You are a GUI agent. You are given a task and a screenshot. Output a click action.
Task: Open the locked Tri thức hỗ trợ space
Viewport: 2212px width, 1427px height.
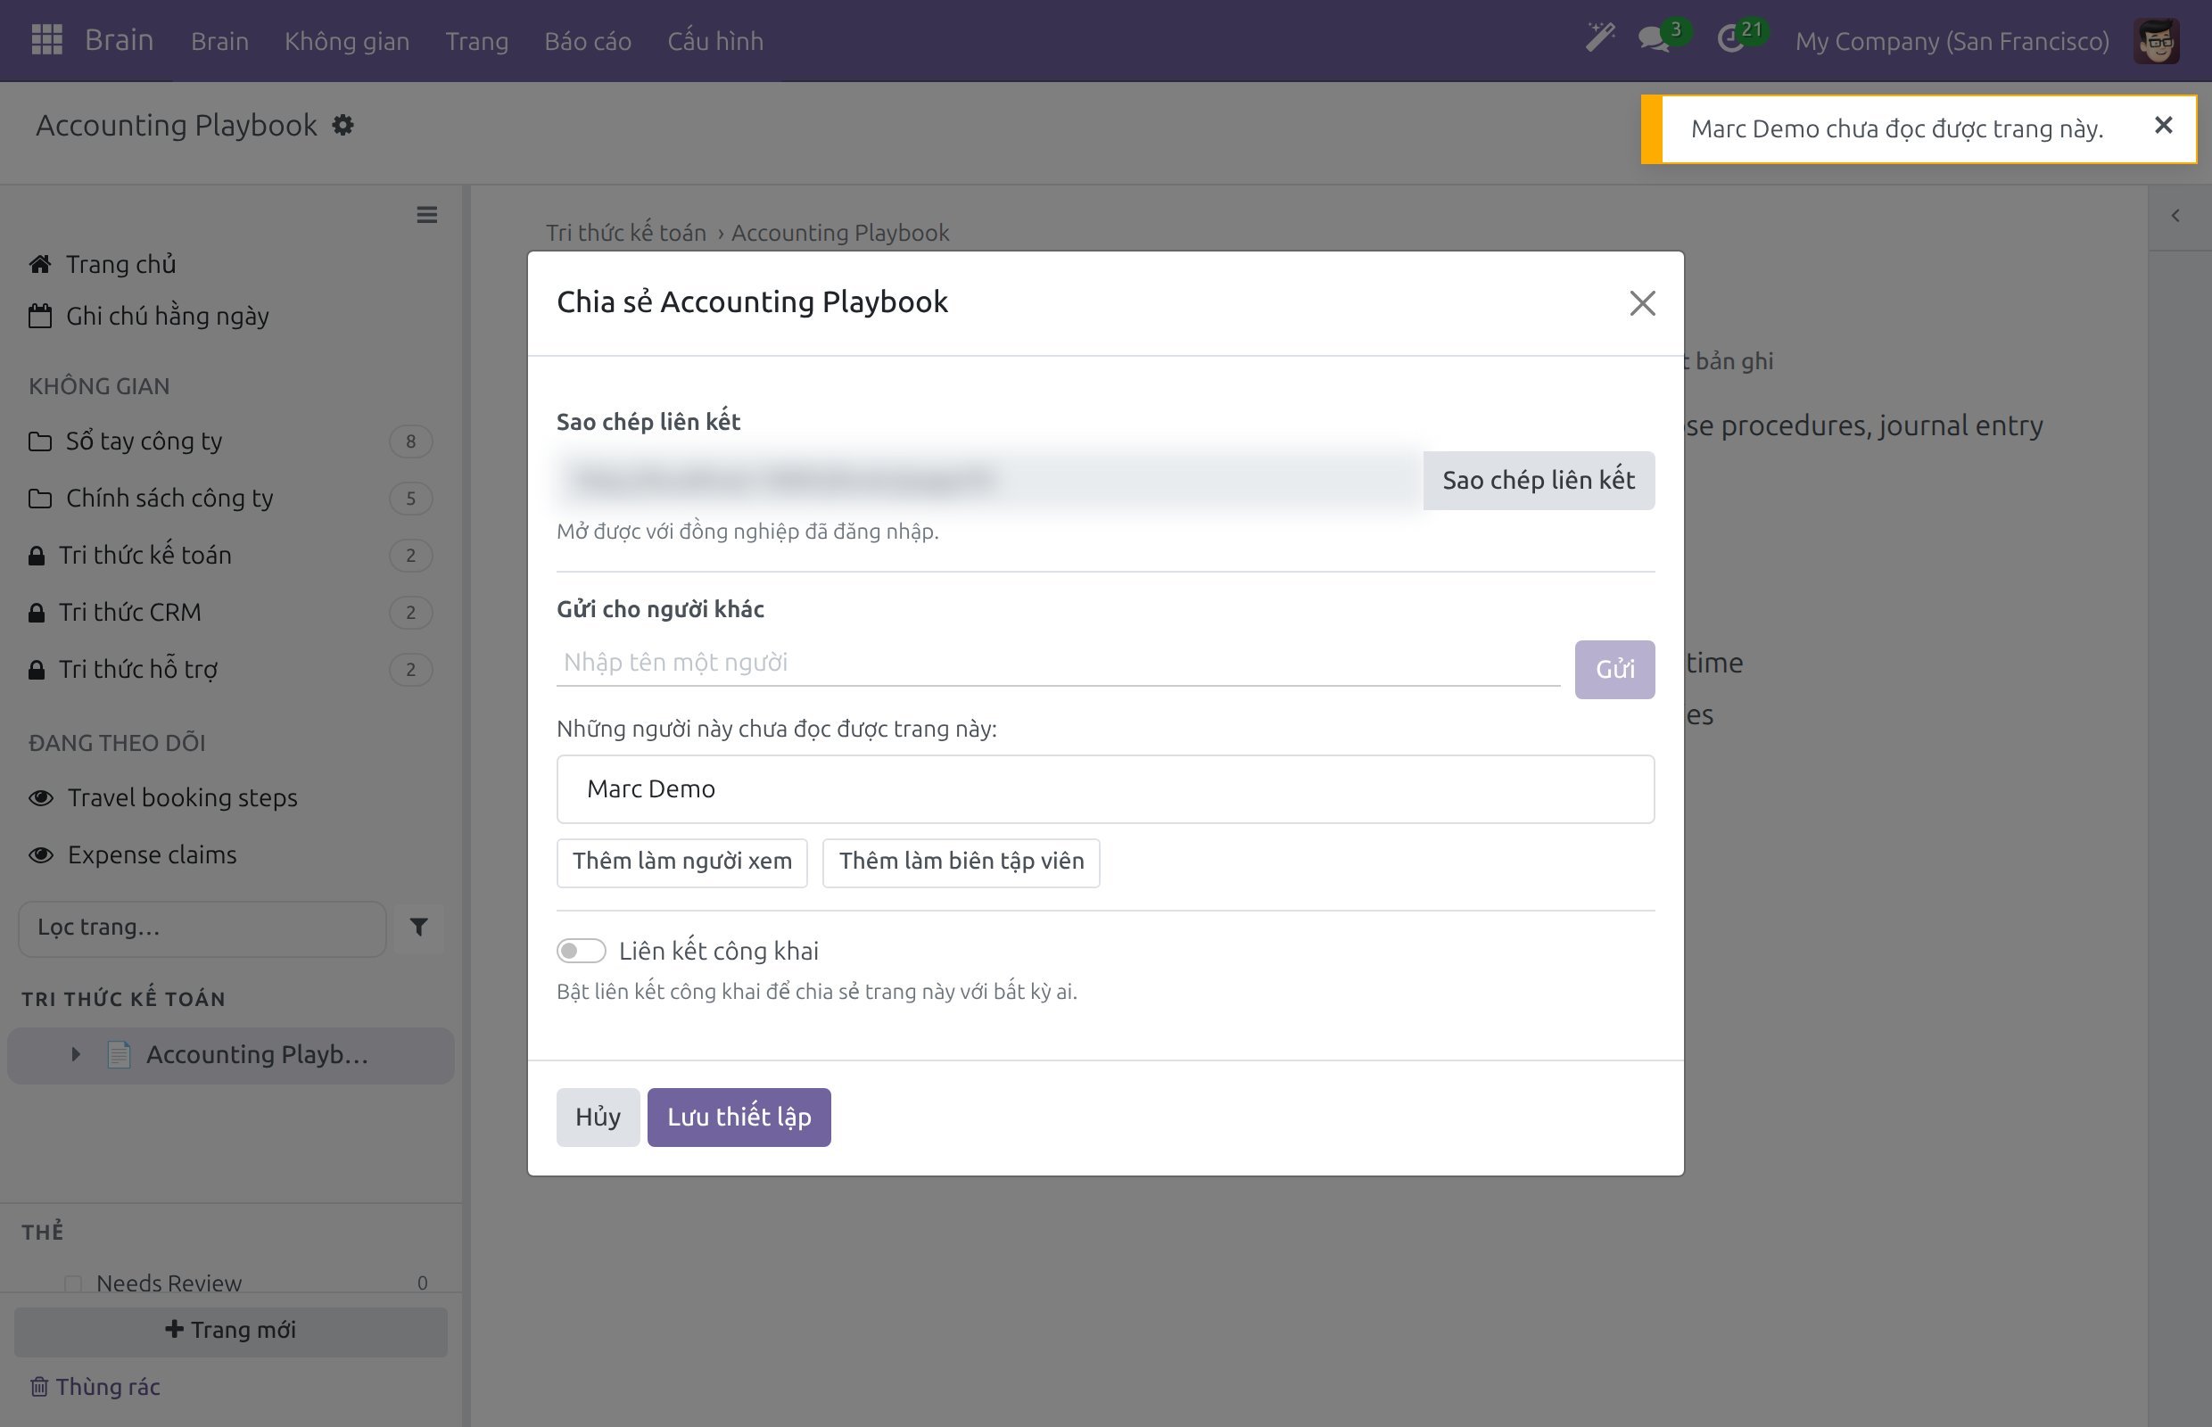(230, 669)
